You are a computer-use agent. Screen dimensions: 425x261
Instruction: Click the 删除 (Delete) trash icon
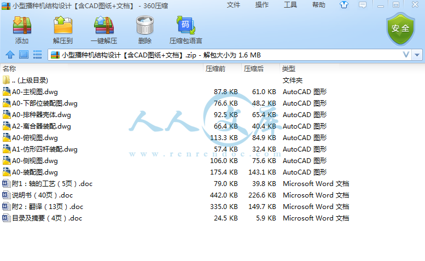145,25
